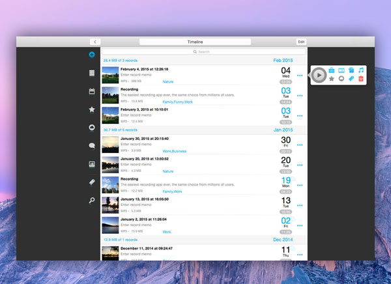Open options for December 11, 2014 record
Image resolution: width=391 pixels, height=284 pixels.
300,255
